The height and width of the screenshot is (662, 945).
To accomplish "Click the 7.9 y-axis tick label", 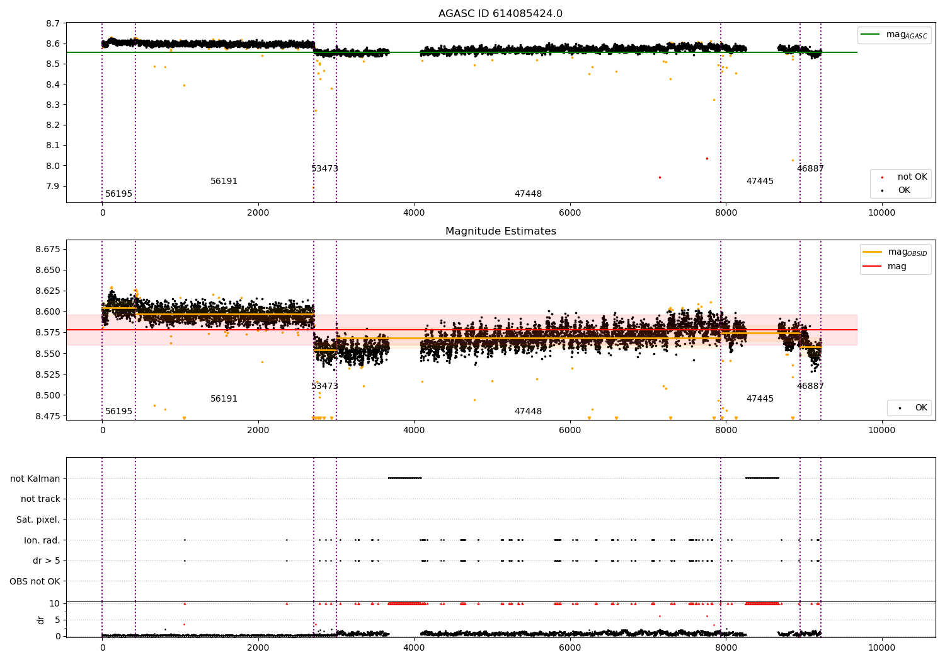I will tap(53, 186).
